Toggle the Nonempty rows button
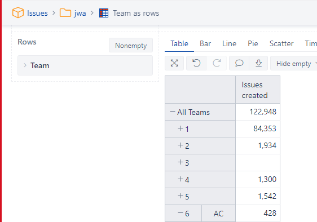This screenshot has height=222, width=317. 131,45
